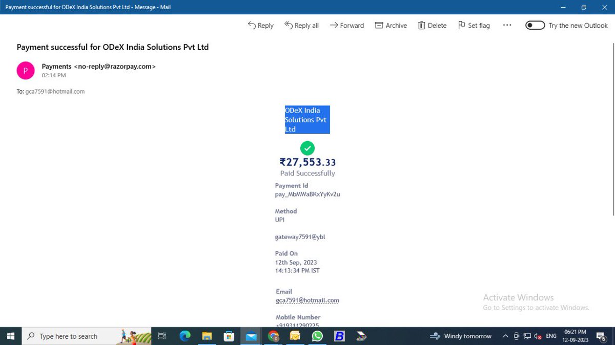Open the gca7591@hotmail.com email link in body

[307, 300]
